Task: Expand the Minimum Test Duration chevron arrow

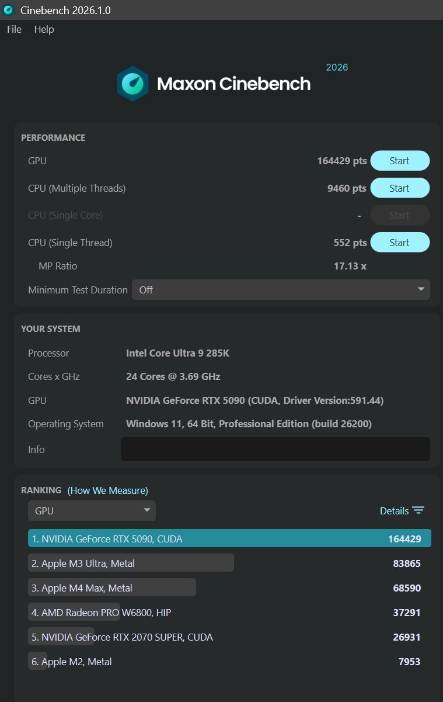Action: [420, 289]
